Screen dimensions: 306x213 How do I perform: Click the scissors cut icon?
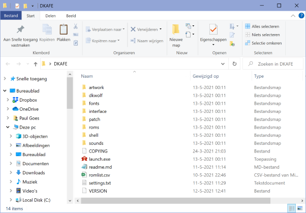pyautogui.click(x=76, y=26)
